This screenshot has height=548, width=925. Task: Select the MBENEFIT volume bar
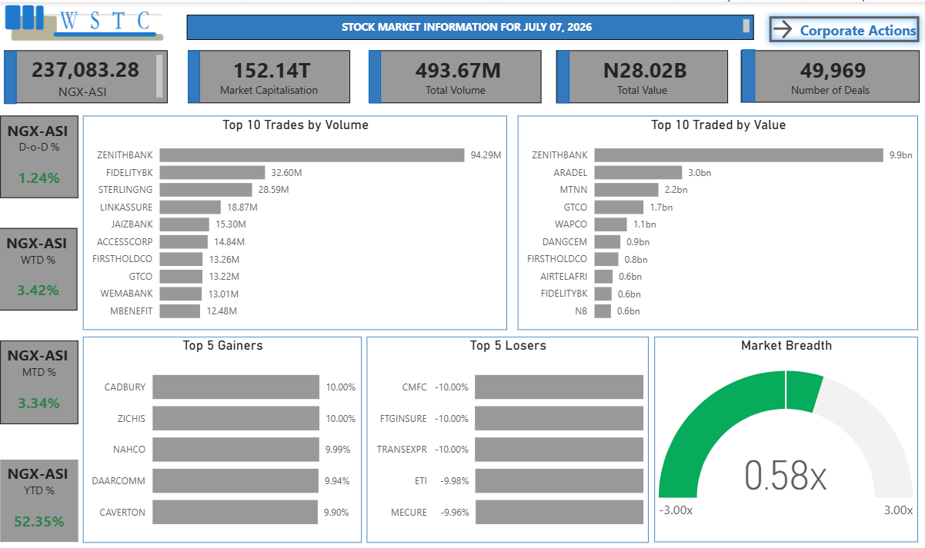click(x=179, y=311)
